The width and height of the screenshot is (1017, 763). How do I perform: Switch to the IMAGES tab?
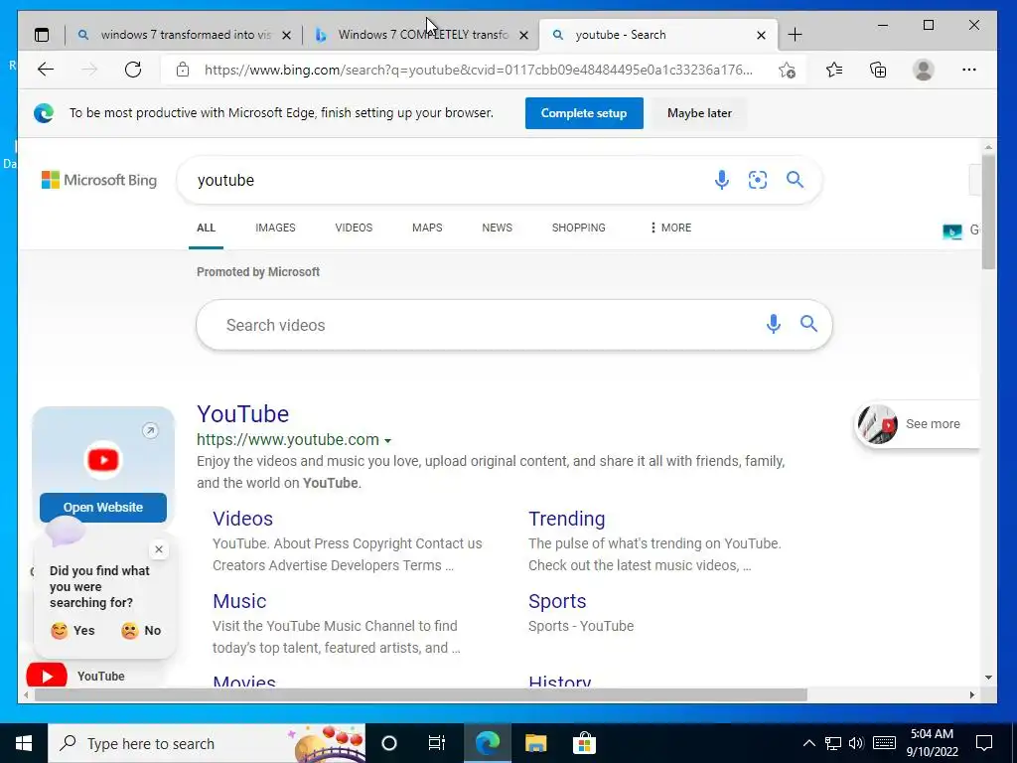click(x=275, y=228)
